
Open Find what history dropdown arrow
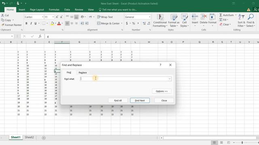[170, 79]
